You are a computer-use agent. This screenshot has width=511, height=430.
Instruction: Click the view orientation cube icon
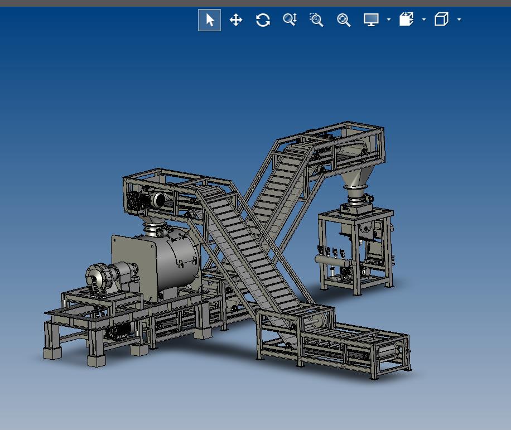point(441,20)
